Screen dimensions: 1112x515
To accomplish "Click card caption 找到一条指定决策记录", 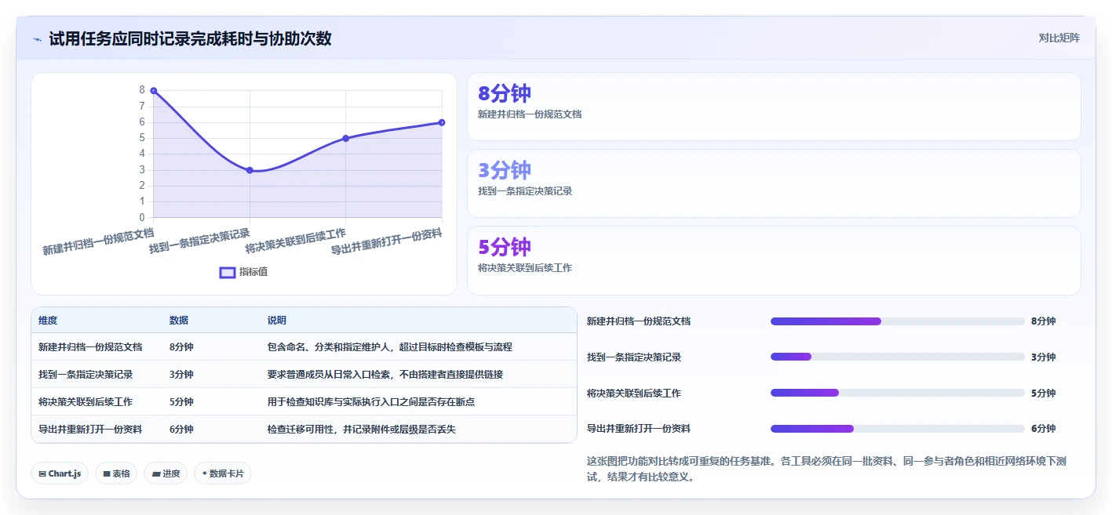I will click(525, 191).
